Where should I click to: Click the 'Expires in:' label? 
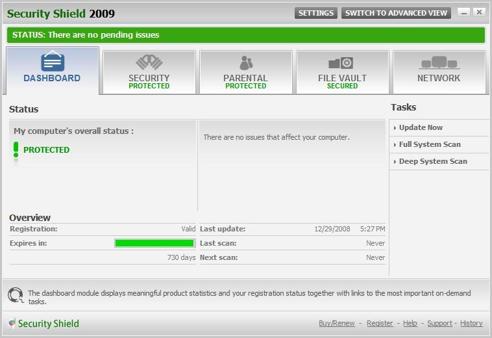(29, 244)
